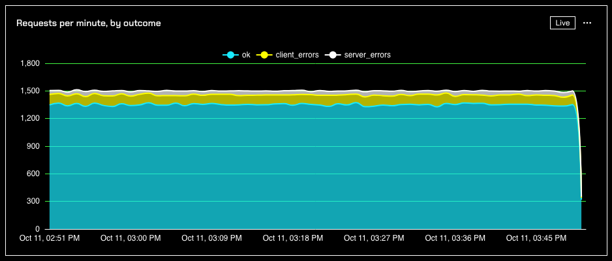The image size is (612, 261).
Task: Click the 'Oct 11, 02:51 PM' axis label
Action: click(x=50, y=238)
